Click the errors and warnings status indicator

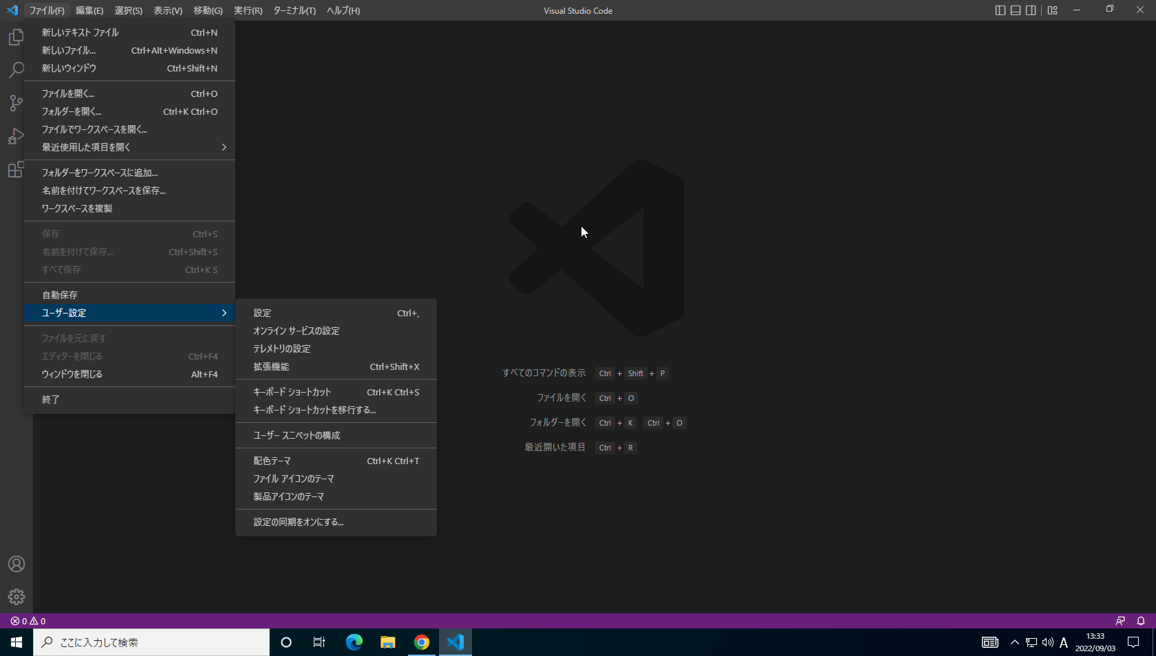click(x=28, y=621)
